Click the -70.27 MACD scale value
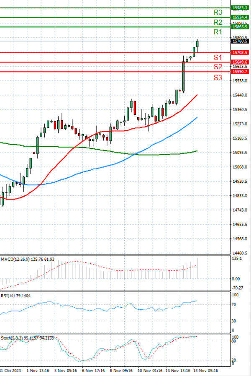This screenshot has height=376, width=251. 237,288
